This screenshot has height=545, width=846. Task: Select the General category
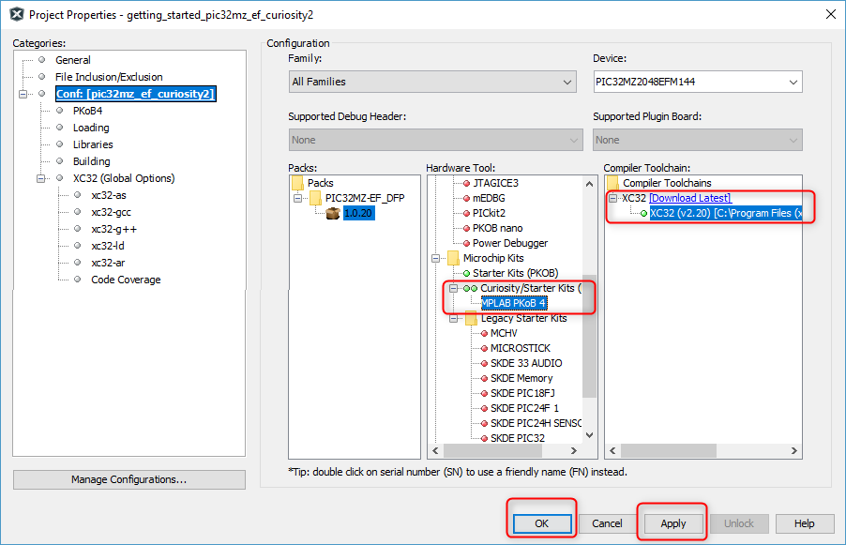coord(72,60)
